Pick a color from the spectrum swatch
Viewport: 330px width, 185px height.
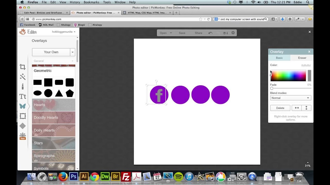pos(288,75)
